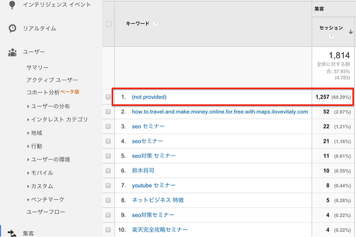Image resolution: width=356 pixels, height=237 pixels.
Task: Click the Intelligence Events lightbulb icon
Action: coord(12,5)
